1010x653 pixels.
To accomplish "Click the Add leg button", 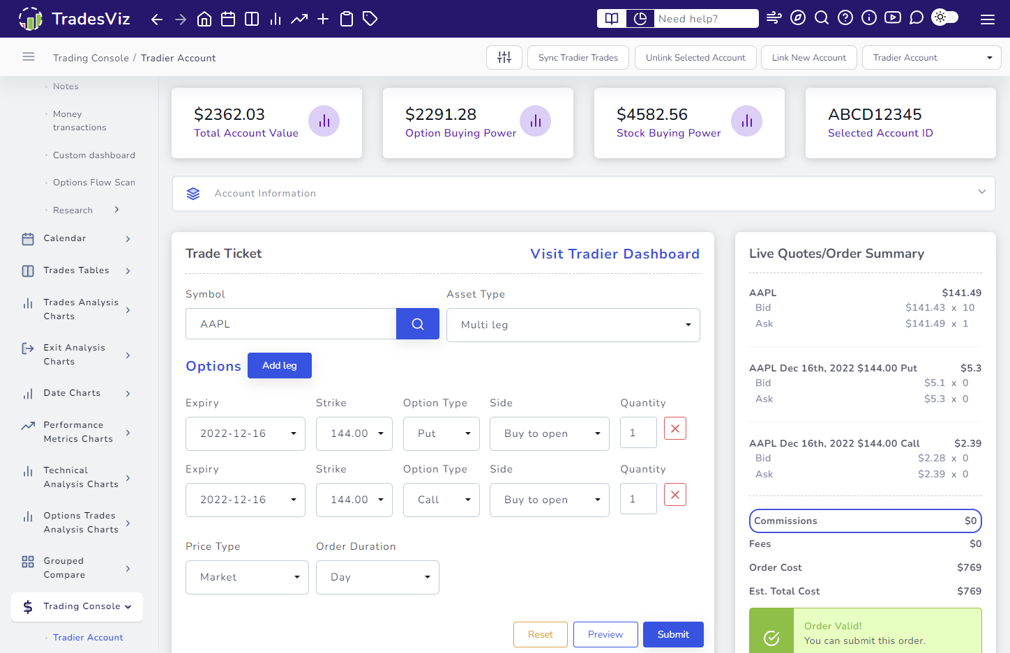I will 280,366.
